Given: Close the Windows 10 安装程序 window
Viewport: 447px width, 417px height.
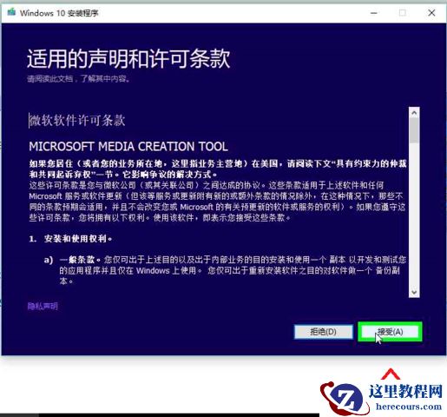Looking at the screenshot, I should (431, 13).
